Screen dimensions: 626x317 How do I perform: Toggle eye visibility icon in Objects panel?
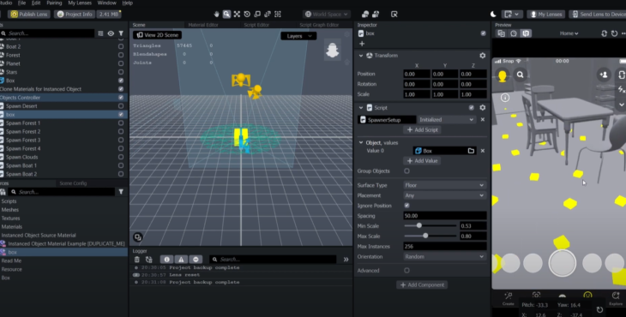pos(111,33)
